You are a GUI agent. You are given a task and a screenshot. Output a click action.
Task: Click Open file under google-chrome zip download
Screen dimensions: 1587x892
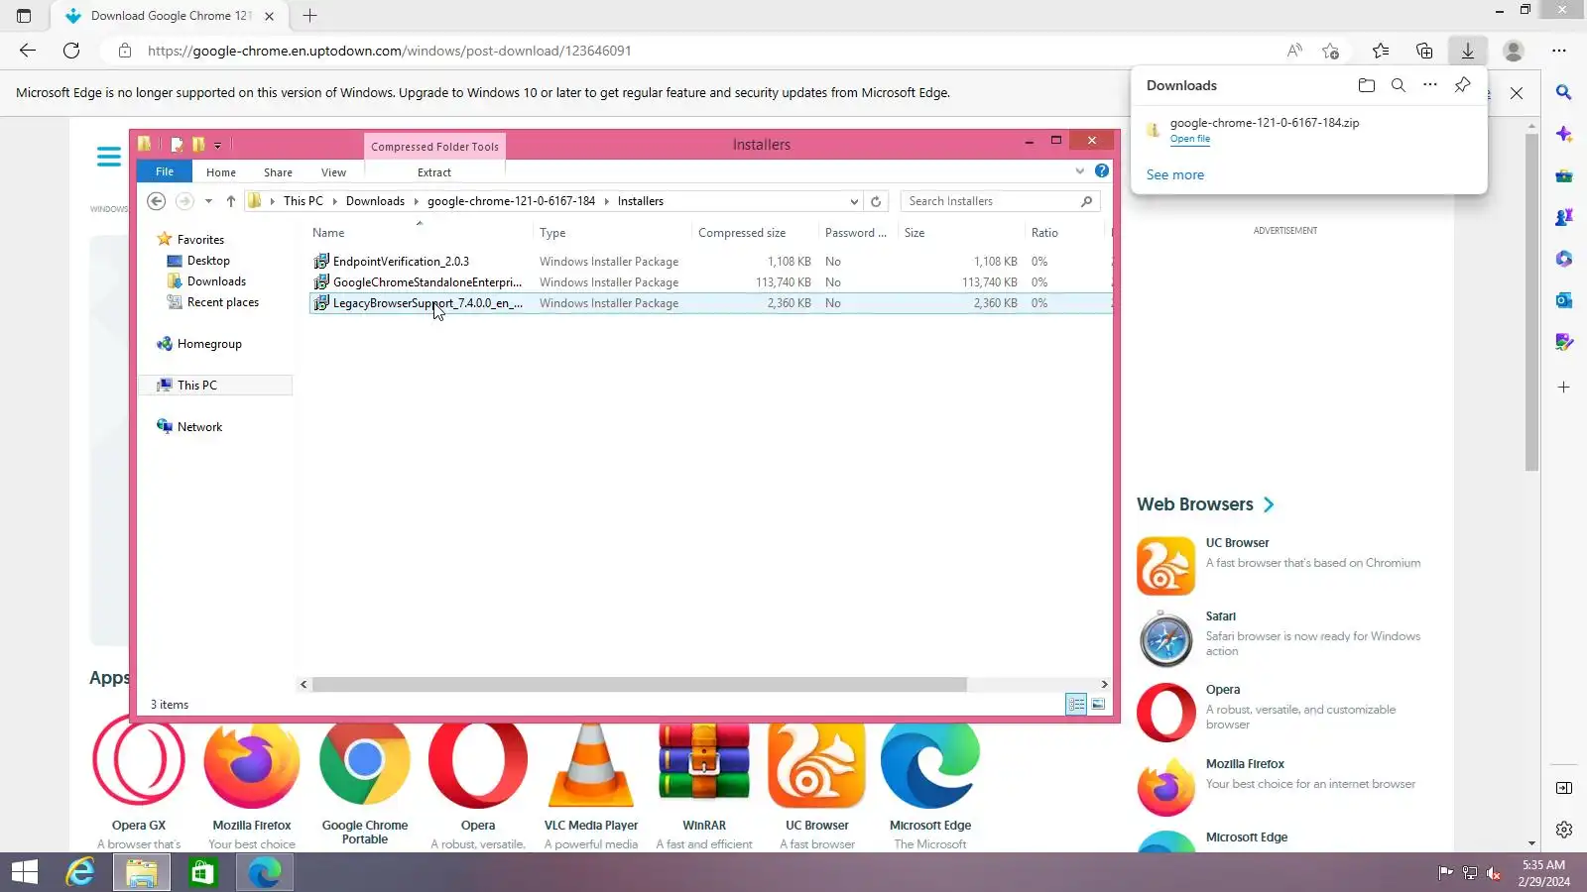(1190, 139)
